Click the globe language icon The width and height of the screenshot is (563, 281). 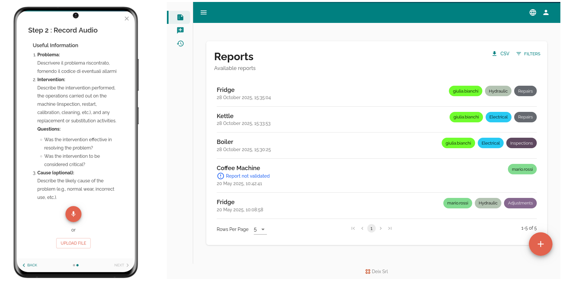(533, 12)
